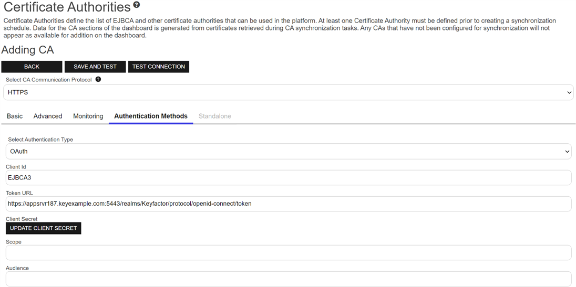Click the chevron on the Authentication Type selector

coord(567,152)
